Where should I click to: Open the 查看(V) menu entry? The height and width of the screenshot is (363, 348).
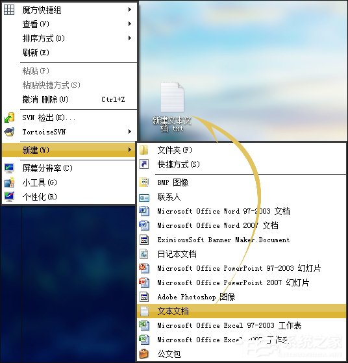[x=69, y=24]
